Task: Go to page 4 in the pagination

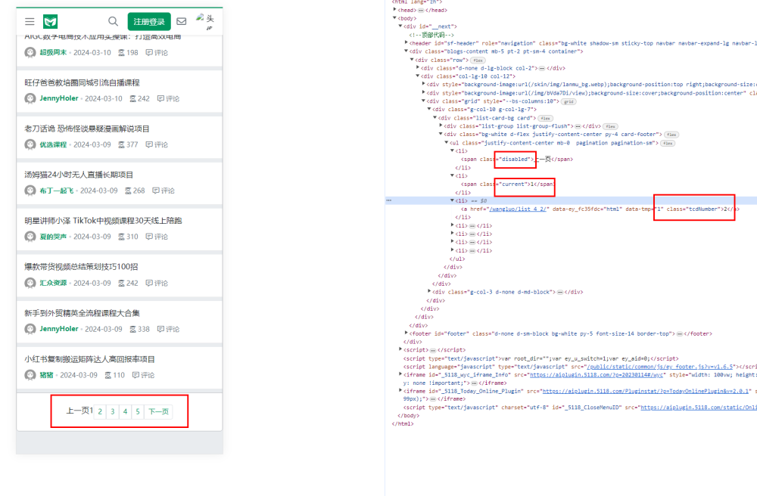Action: pos(125,411)
